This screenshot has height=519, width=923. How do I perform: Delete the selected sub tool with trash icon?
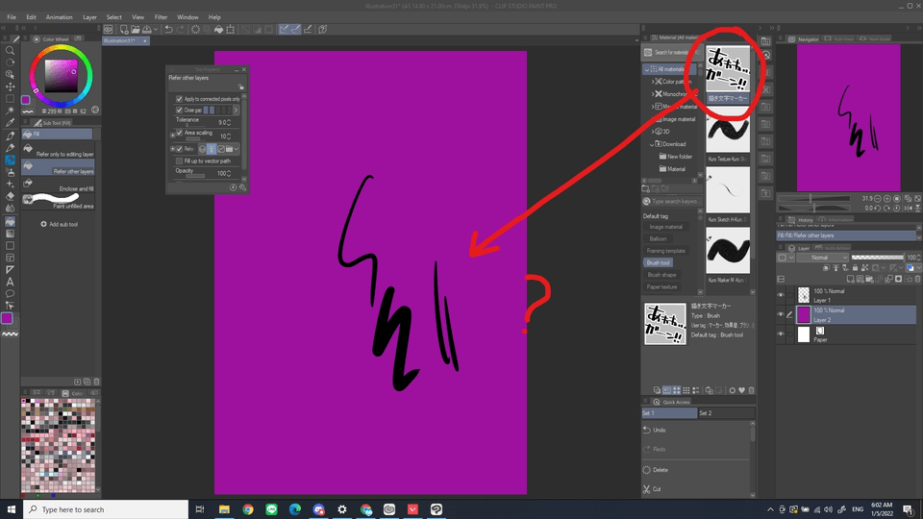coord(96,382)
